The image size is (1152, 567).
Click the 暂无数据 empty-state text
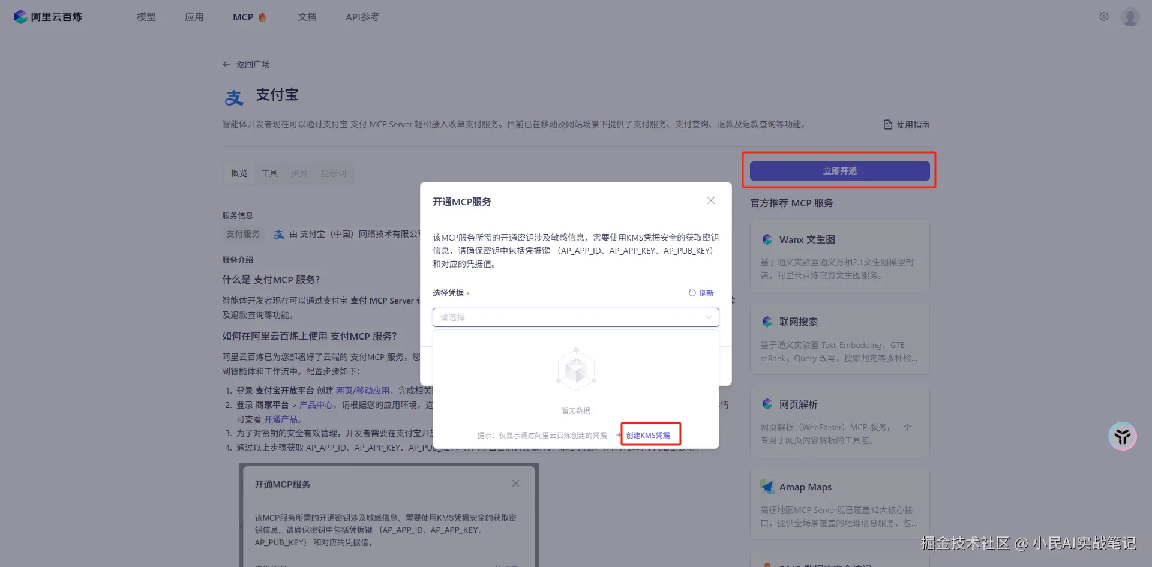click(576, 411)
